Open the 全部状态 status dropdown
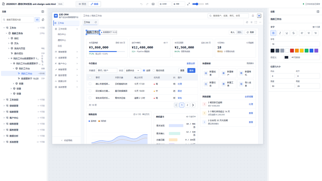This screenshot has width=322, height=181. 133,71
